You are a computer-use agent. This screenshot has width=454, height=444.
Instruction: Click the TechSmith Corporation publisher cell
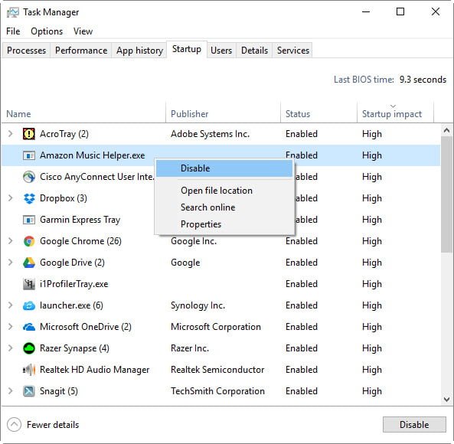(217, 391)
